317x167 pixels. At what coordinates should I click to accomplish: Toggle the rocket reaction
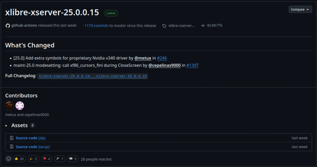(60, 159)
